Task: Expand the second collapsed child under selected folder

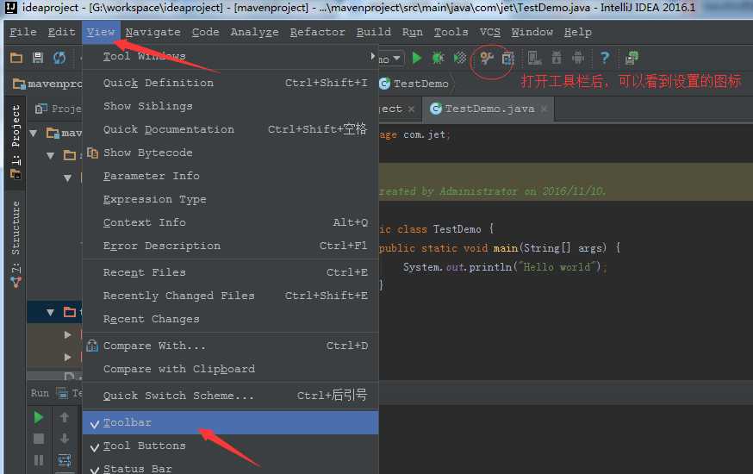Action: coord(68,358)
